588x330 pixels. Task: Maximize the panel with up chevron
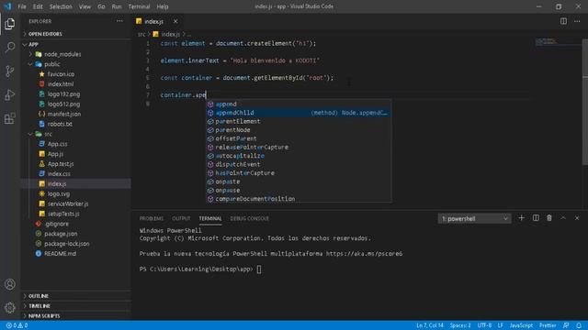point(563,218)
